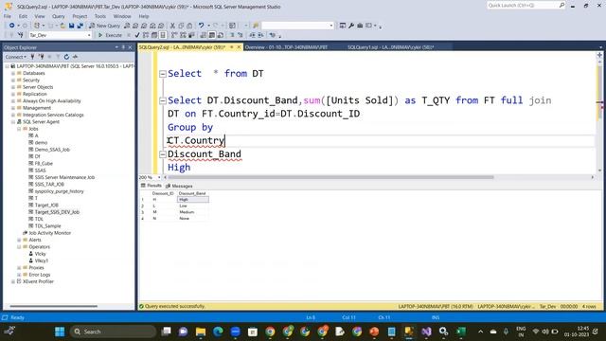Viewport: 606px width, 341px height.
Task: Click the Comment out selected lines icon
Action: pos(232,35)
